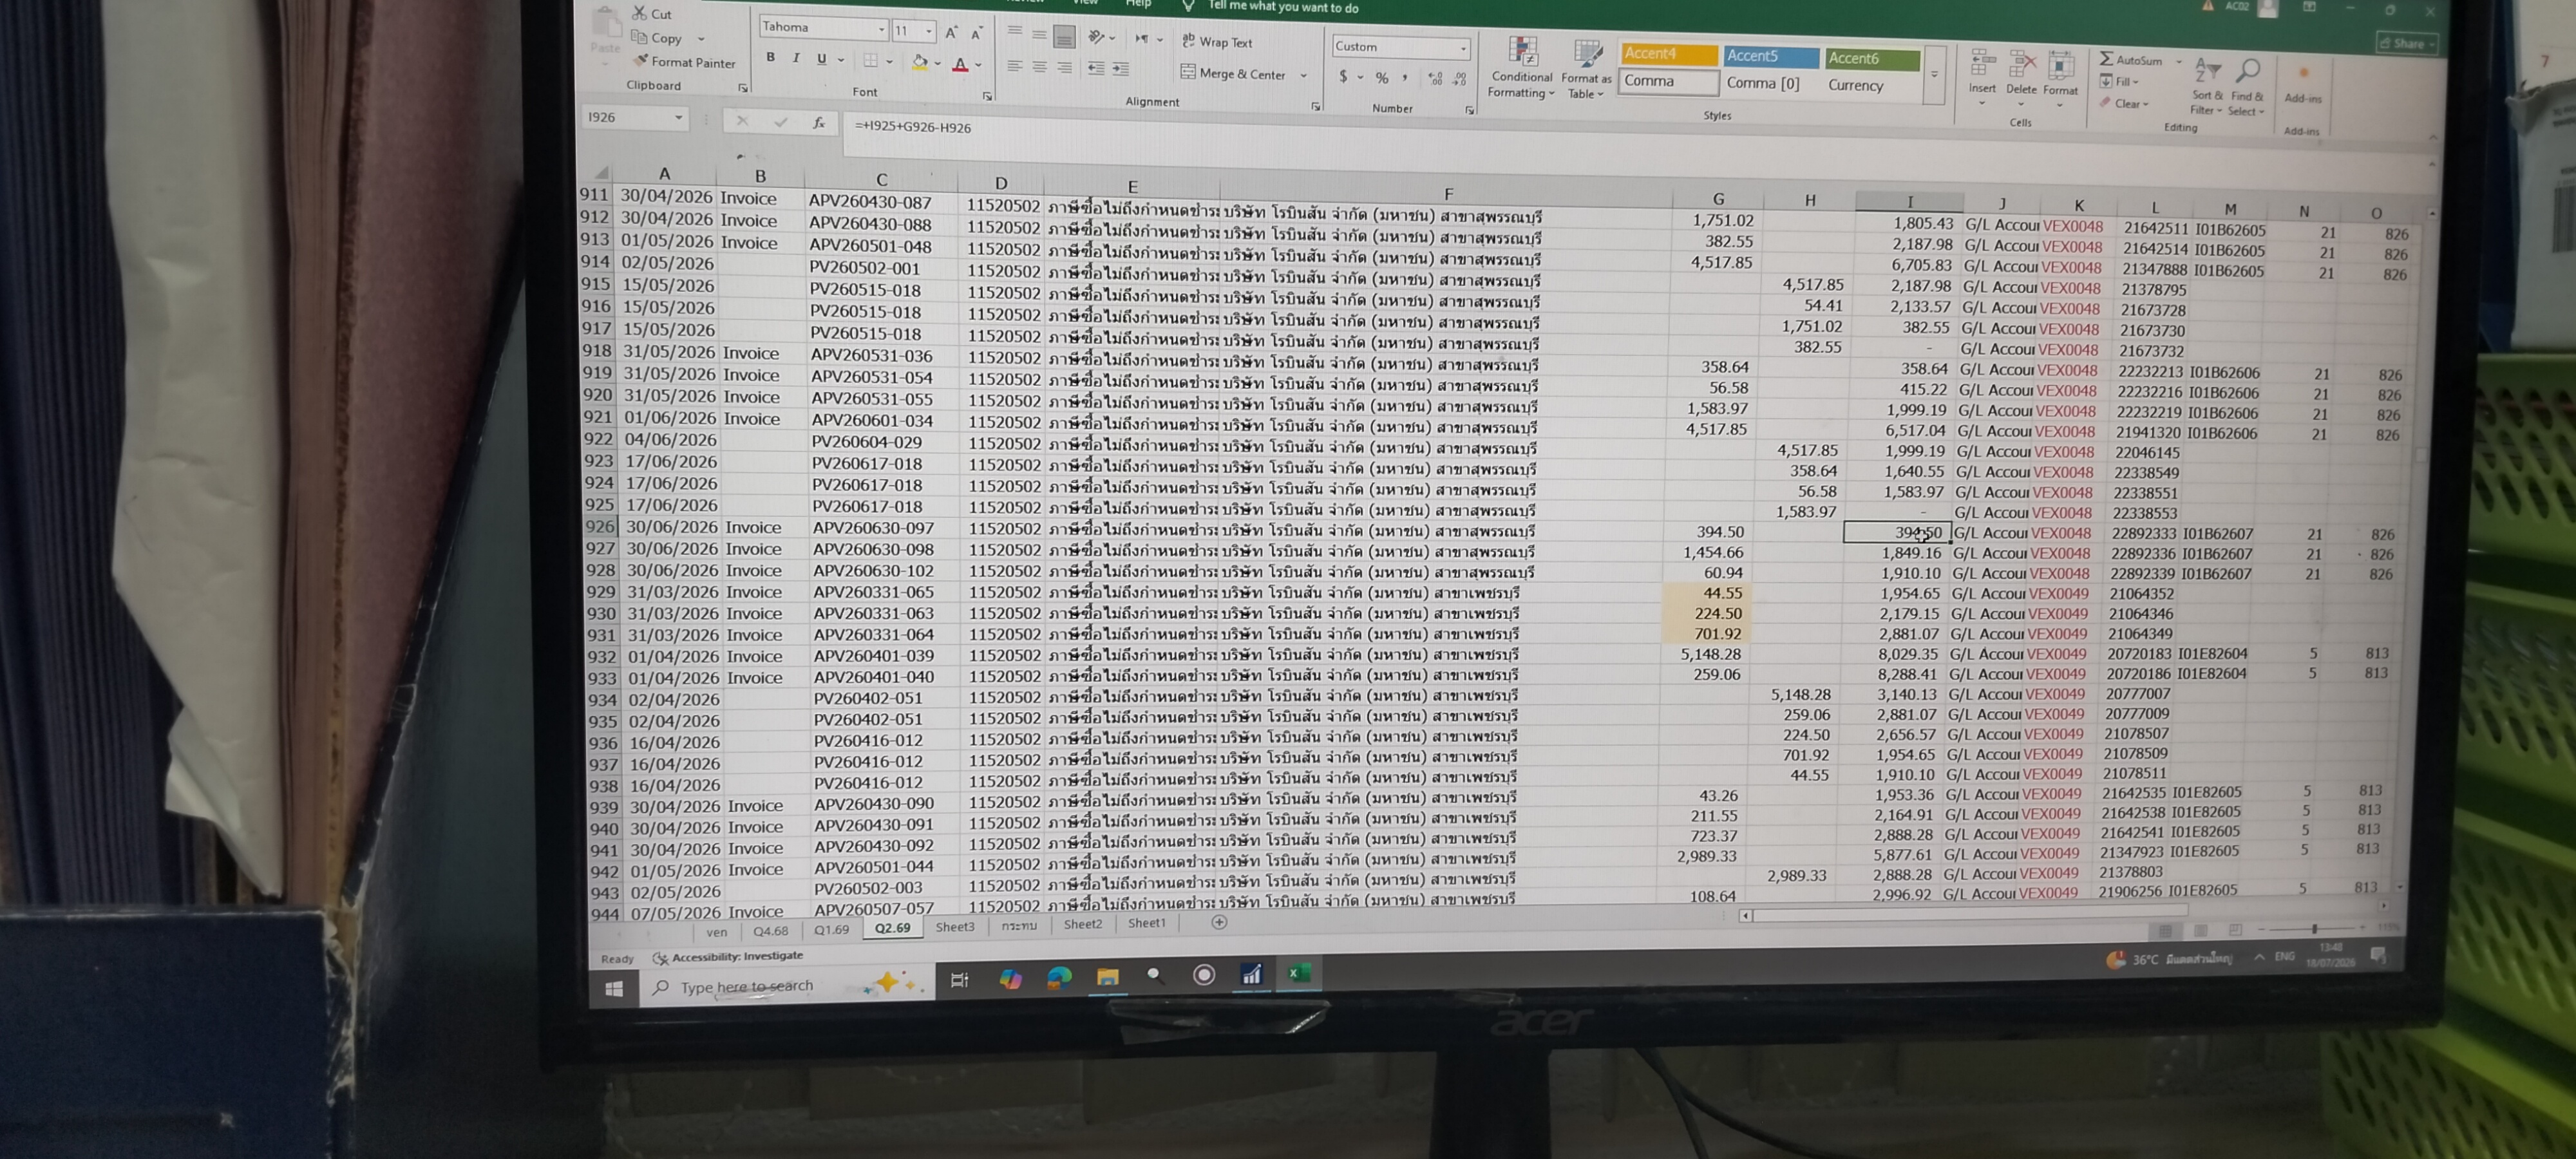Expand the font size 11 box
The image size is (2576, 1159).
coord(929,31)
